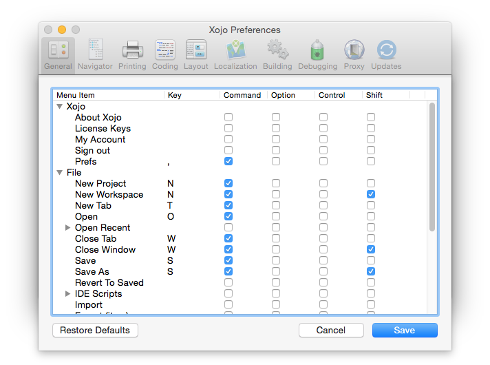Select the New Workspace row
This screenshot has width=490, height=365.
[x=239, y=194]
